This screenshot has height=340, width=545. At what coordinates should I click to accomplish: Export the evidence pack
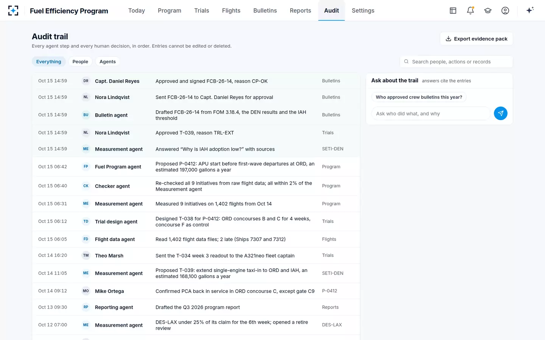click(476, 39)
